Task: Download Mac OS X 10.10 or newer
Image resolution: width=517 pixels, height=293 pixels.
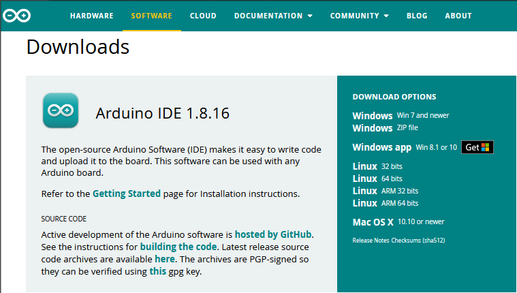Action: (x=398, y=221)
